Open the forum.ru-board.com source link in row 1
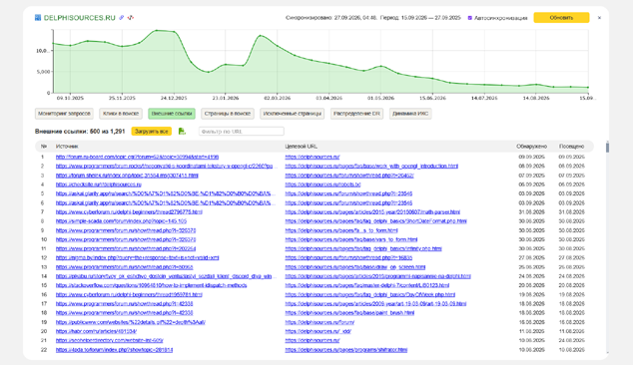The height and width of the screenshot is (365, 633). tap(137, 157)
